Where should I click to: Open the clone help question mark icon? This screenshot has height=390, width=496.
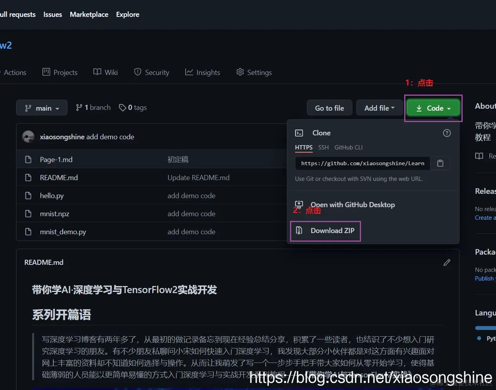(447, 133)
